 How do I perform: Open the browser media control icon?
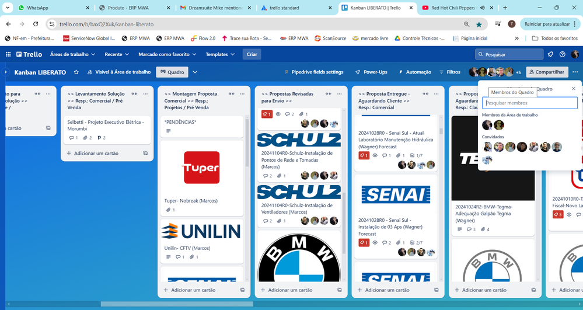click(x=498, y=24)
